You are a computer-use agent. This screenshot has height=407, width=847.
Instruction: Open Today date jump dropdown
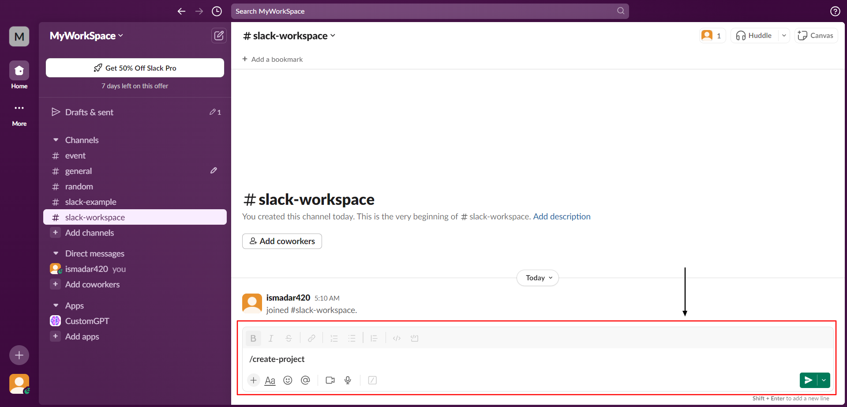(x=538, y=278)
